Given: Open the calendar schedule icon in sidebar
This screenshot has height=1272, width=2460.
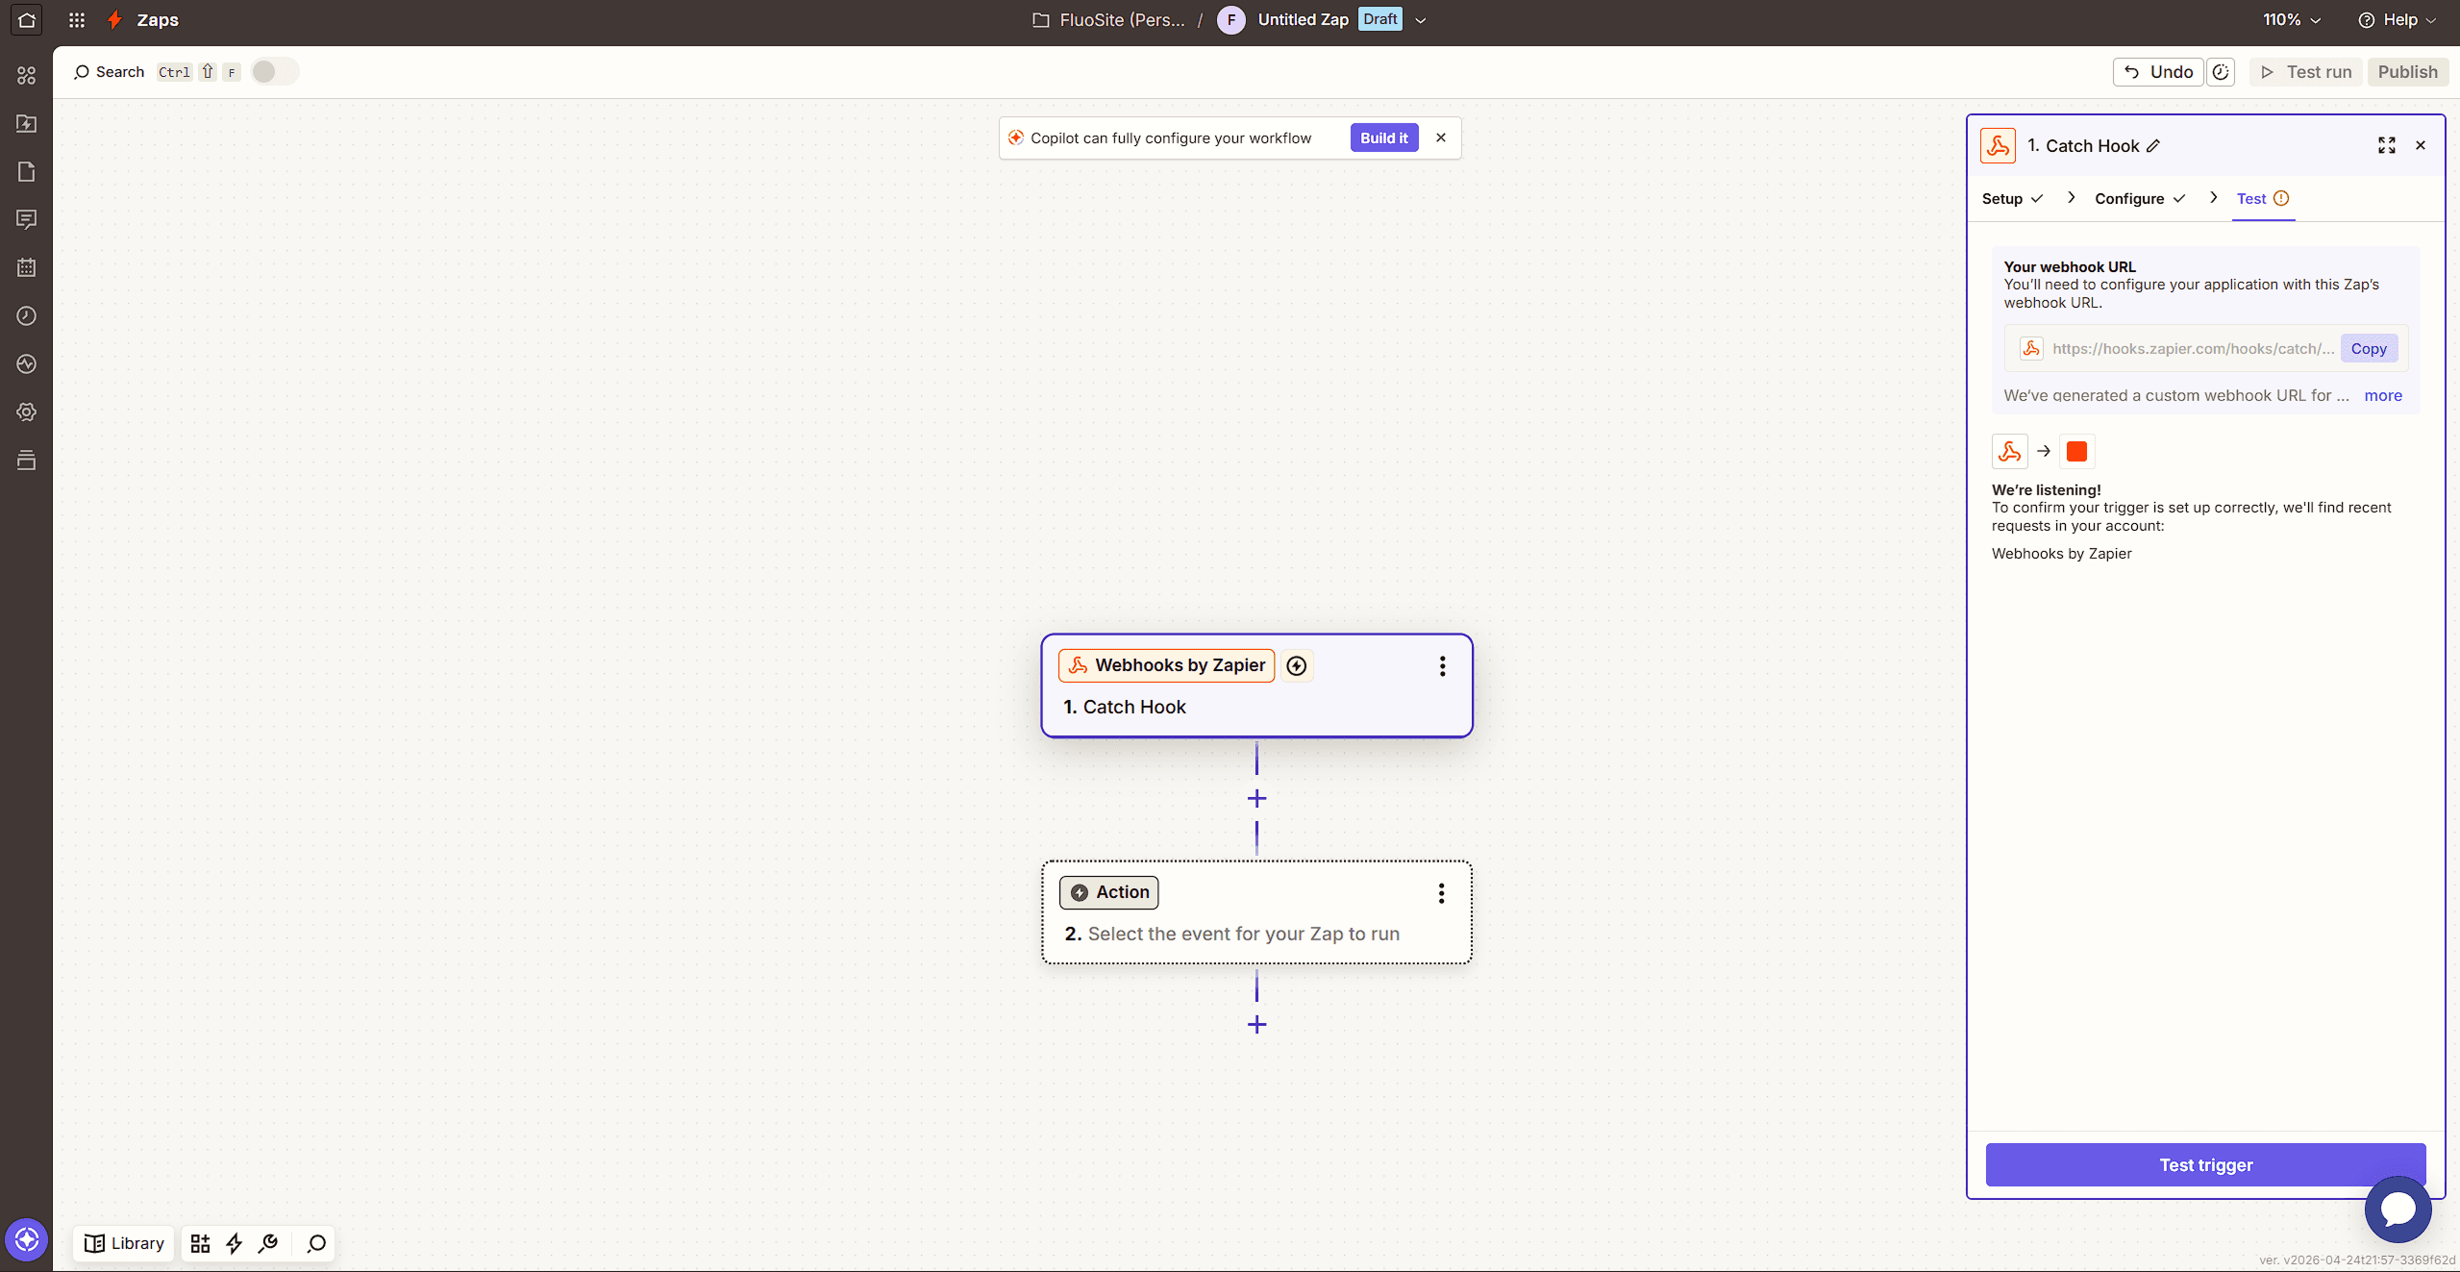Looking at the screenshot, I should [26, 267].
